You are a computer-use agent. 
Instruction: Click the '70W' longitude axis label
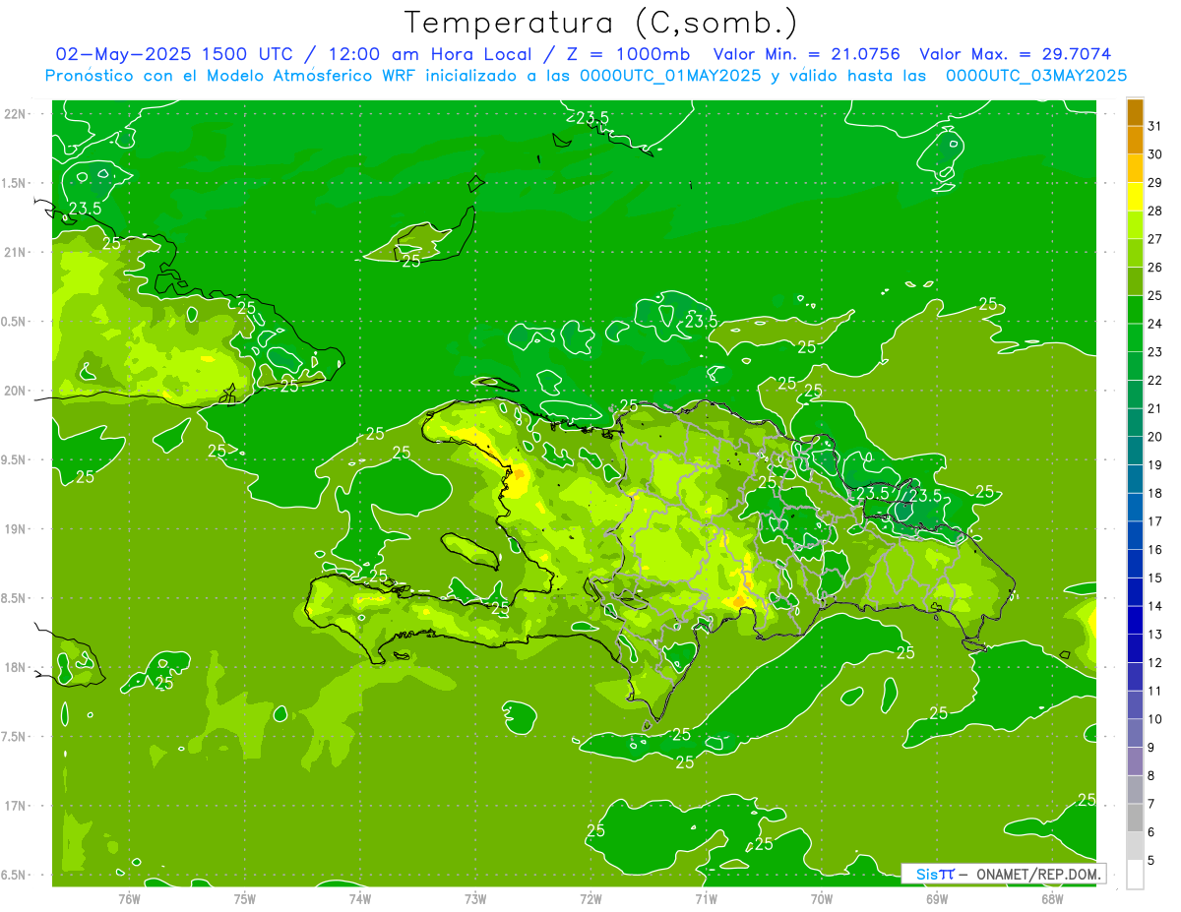(x=822, y=899)
